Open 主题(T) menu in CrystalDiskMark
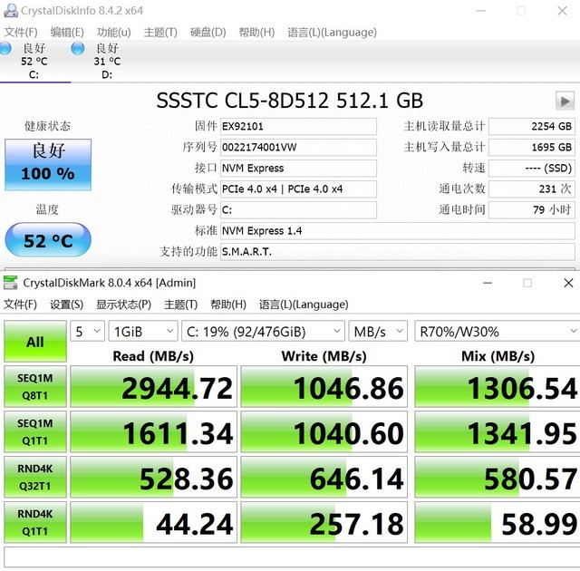The width and height of the screenshot is (580, 571). click(181, 305)
